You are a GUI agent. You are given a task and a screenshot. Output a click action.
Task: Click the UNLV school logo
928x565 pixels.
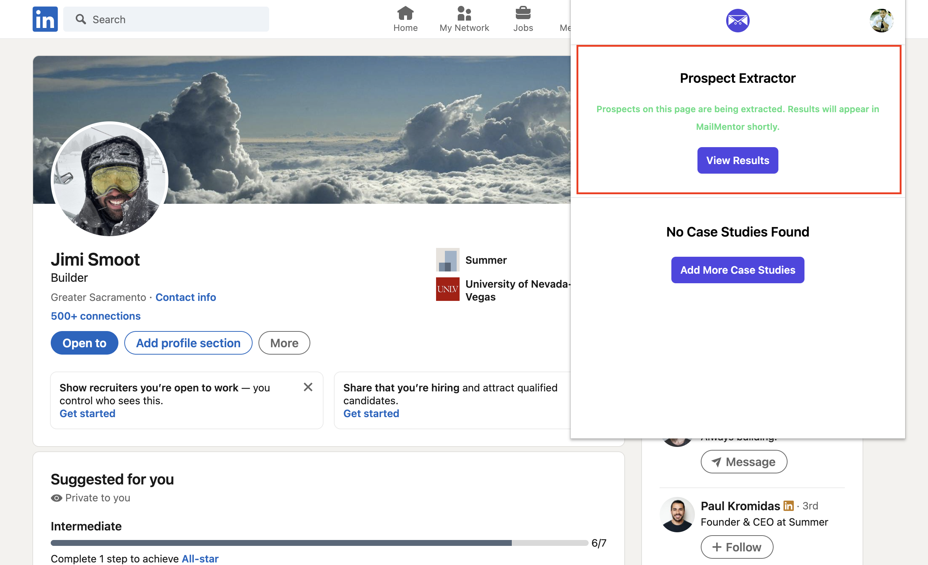tap(447, 289)
